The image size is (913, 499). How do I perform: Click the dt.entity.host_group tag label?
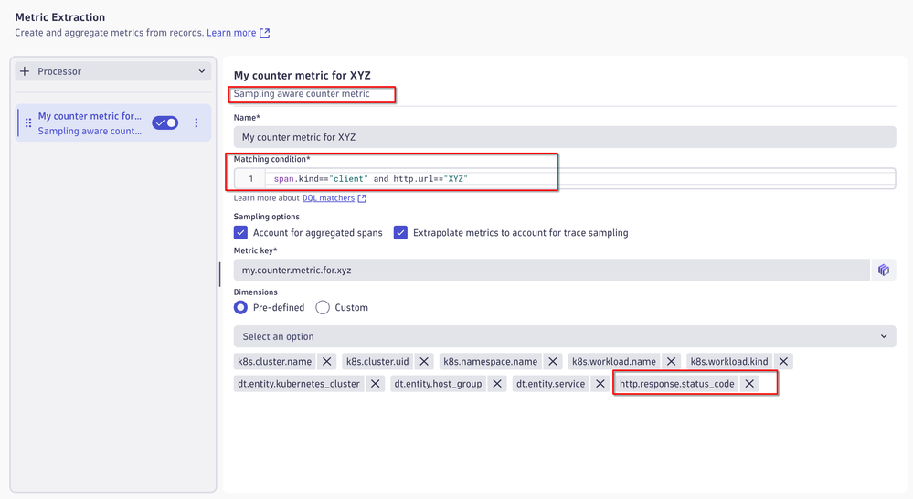coord(438,384)
